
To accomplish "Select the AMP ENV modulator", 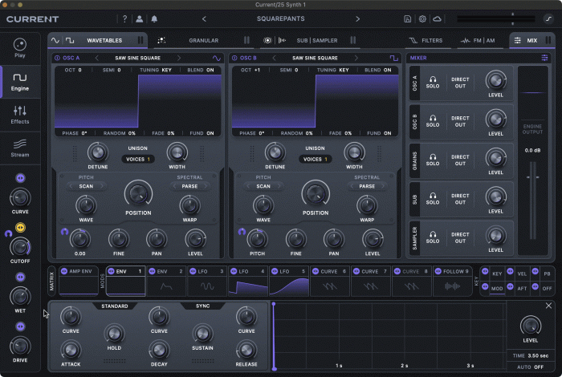I will point(79,281).
